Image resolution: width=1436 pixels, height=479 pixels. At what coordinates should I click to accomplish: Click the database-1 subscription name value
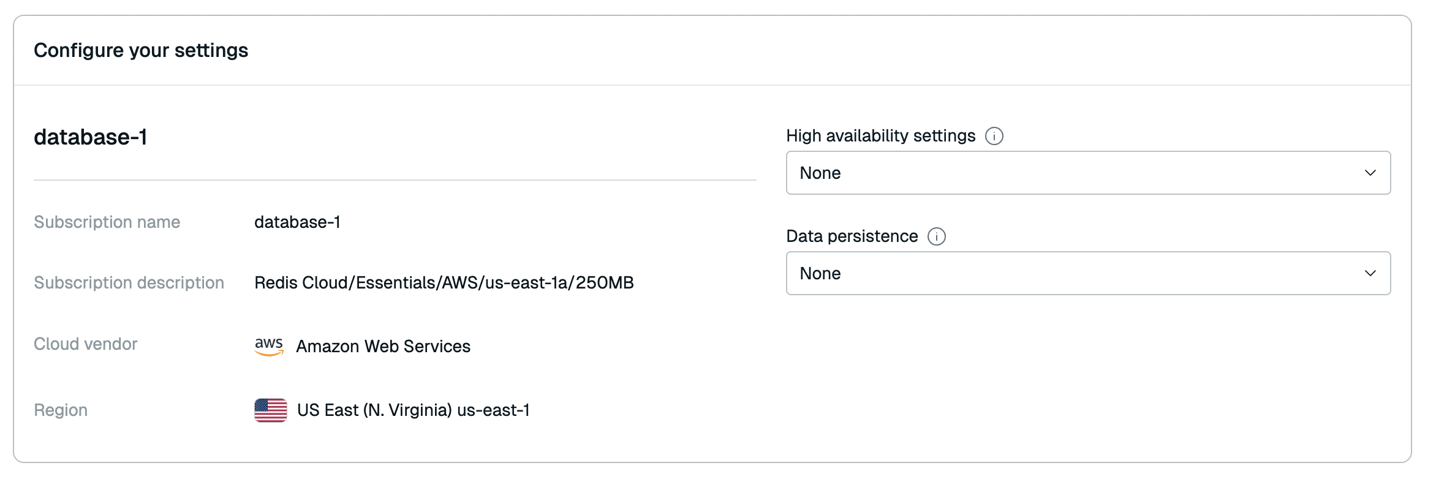pos(297,222)
